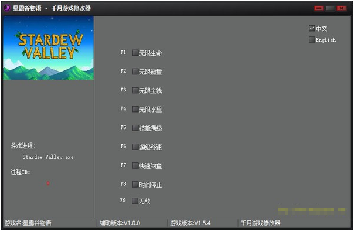Click status bar text 千月游戏修改器
The width and height of the screenshot is (354, 231).
point(261,223)
